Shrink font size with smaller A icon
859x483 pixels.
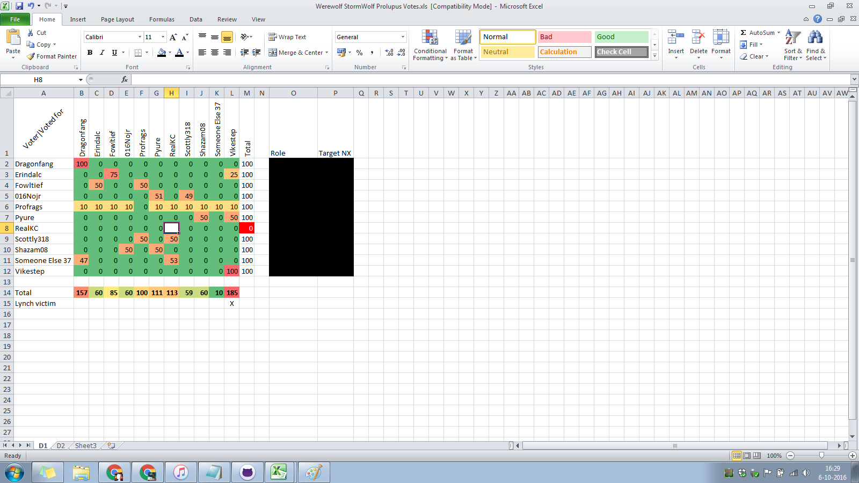(x=185, y=37)
